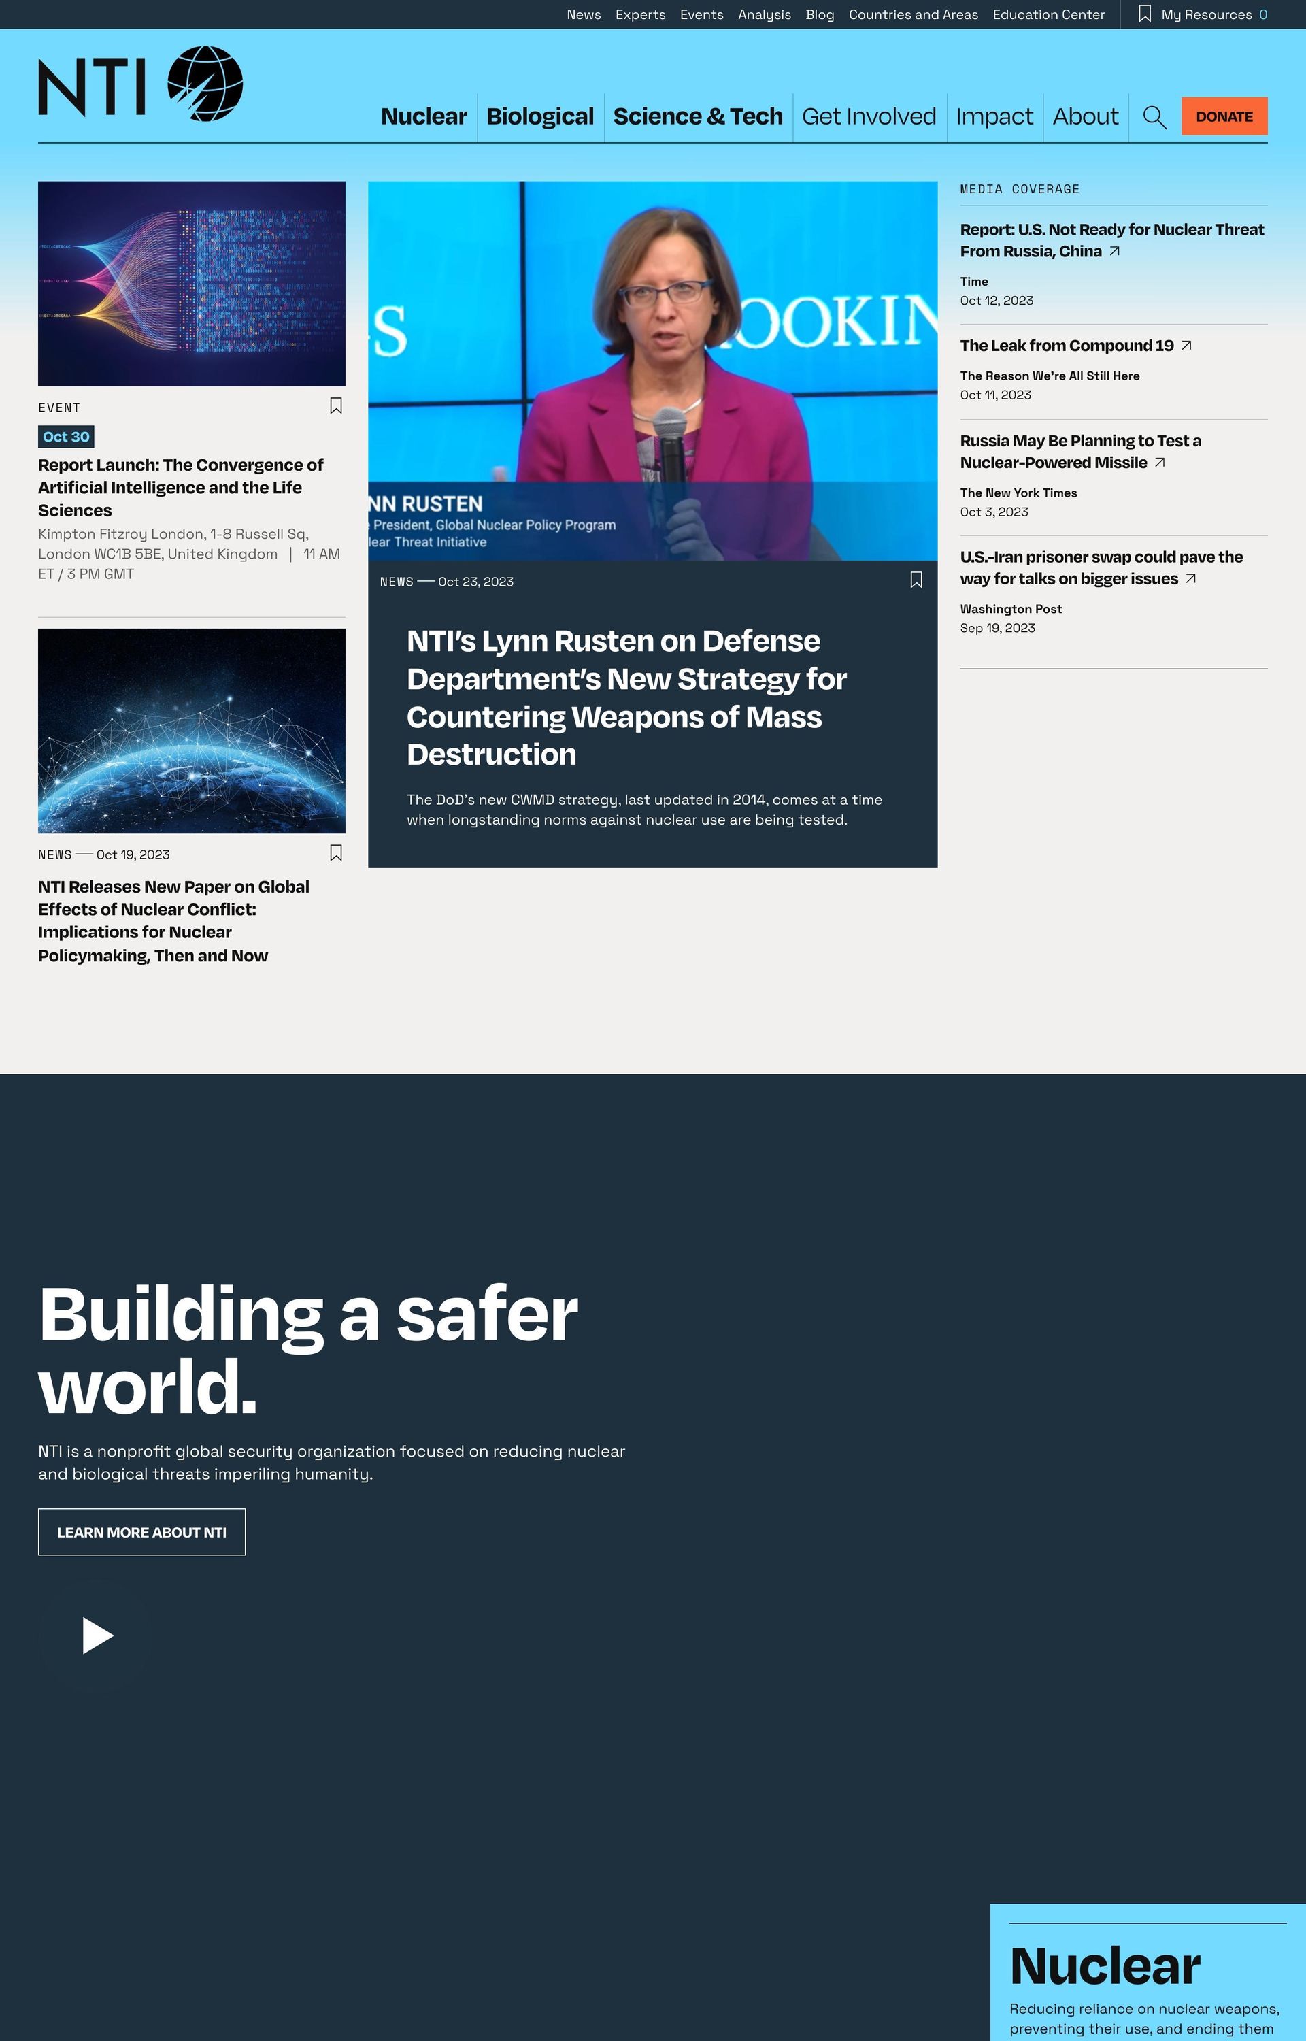Click arrow icon next to Russia, China report
The image size is (1306, 2041).
pos(1114,251)
